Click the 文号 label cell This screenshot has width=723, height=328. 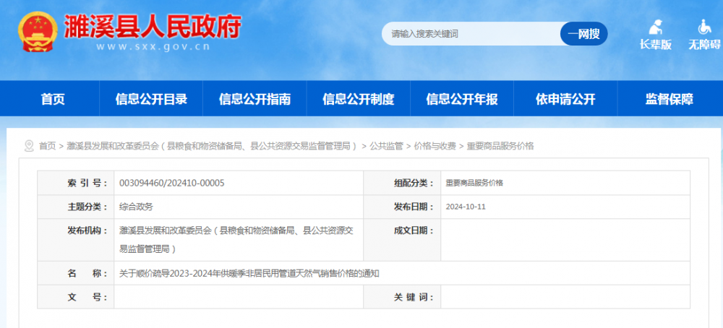coord(76,297)
